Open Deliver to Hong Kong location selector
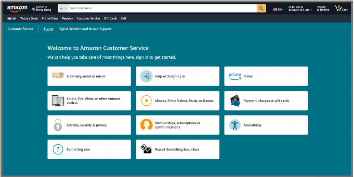Viewport: 354px width, 177px height. [x=42, y=9]
